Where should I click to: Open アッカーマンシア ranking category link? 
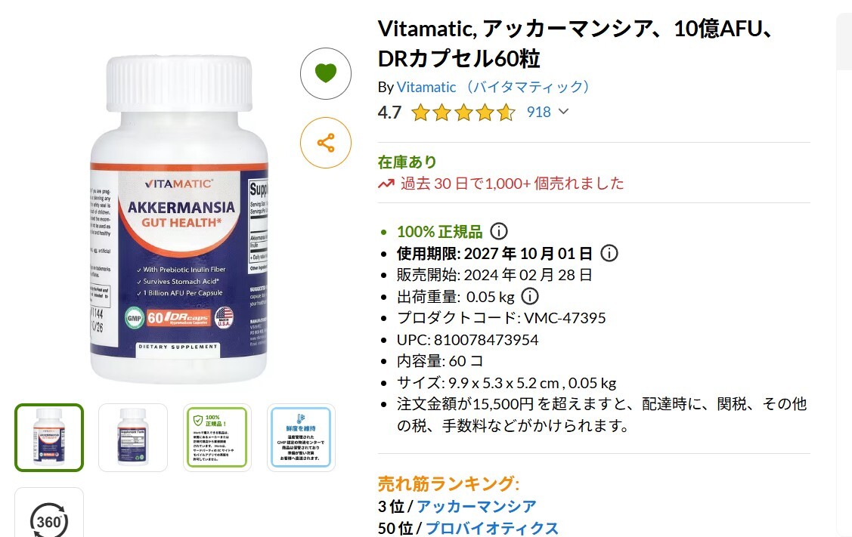click(x=476, y=507)
